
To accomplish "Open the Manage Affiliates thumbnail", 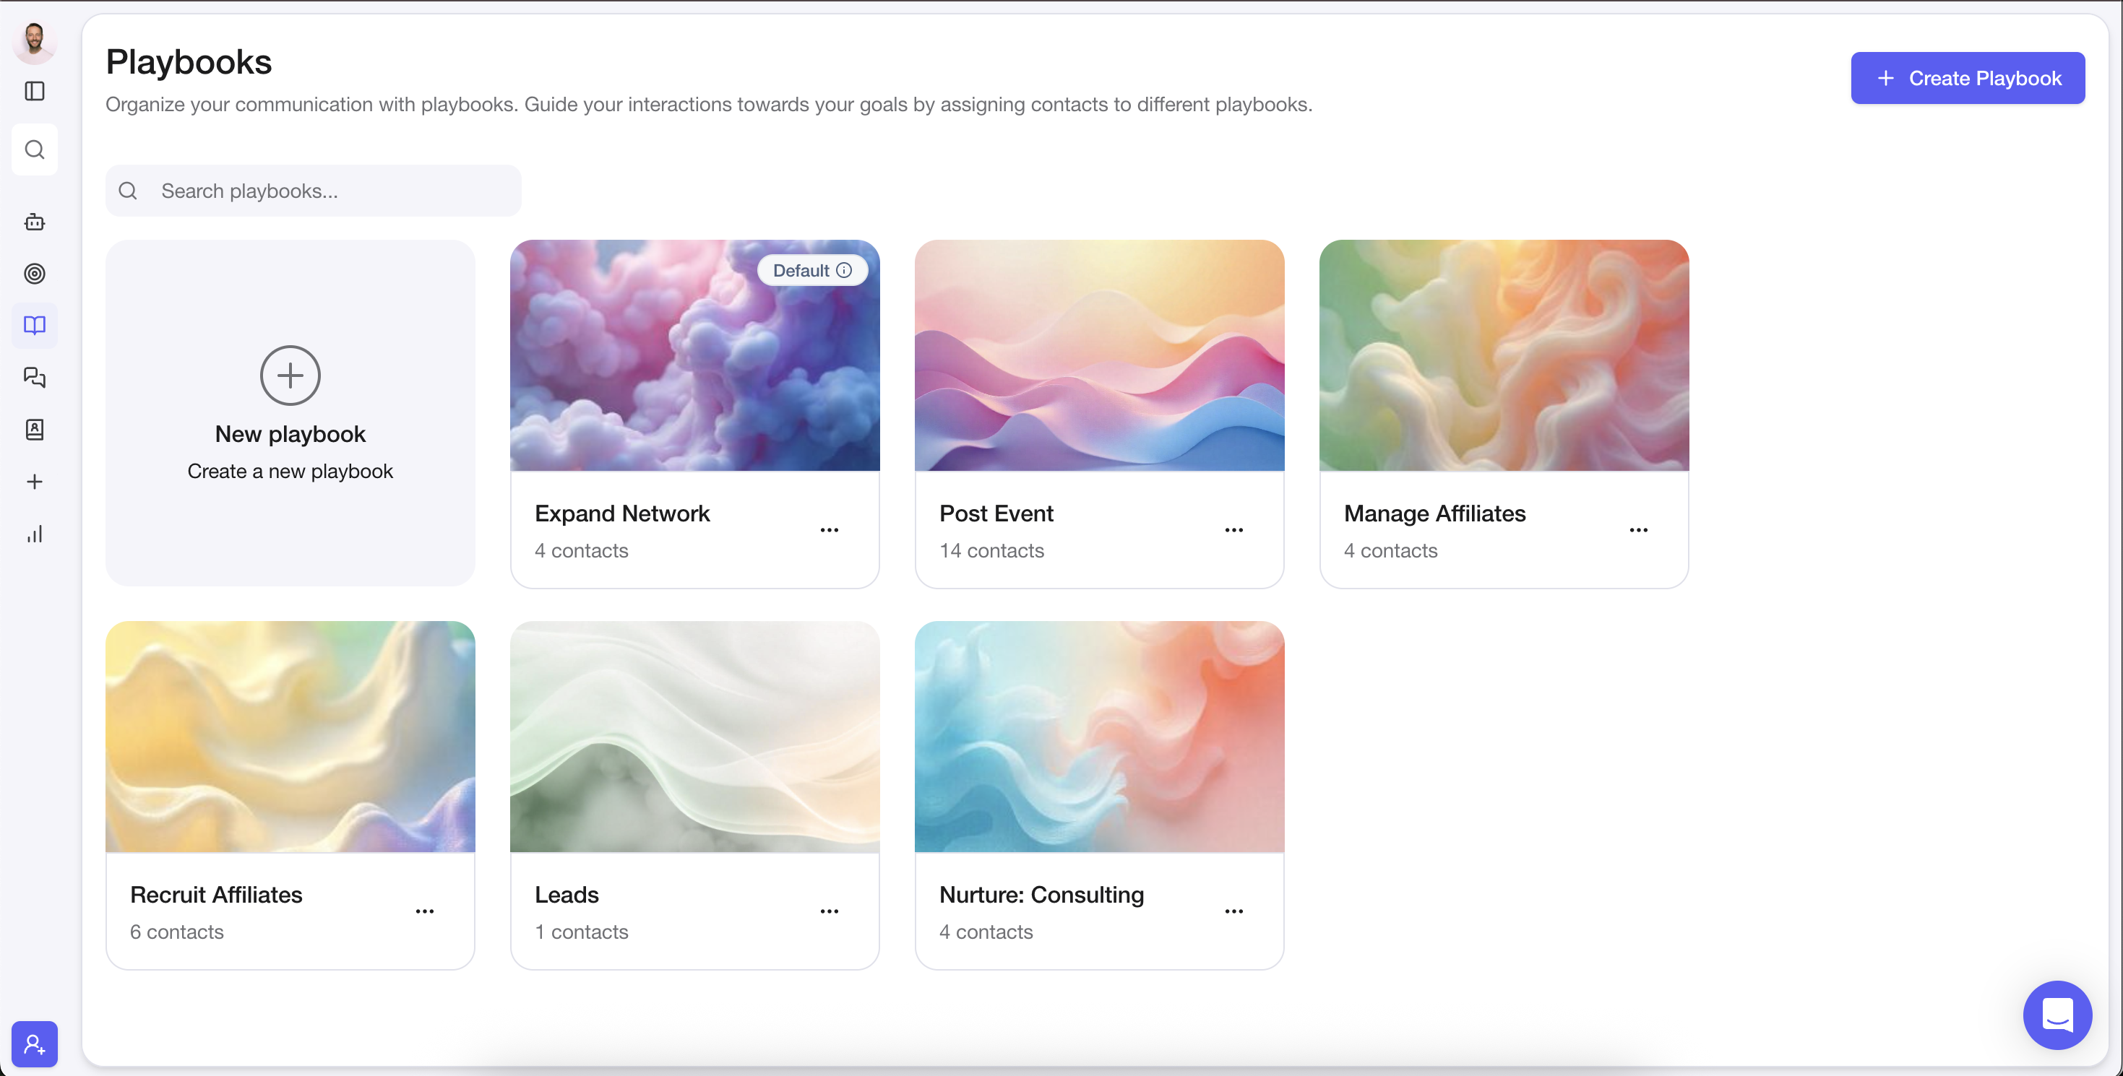I will 1503,355.
